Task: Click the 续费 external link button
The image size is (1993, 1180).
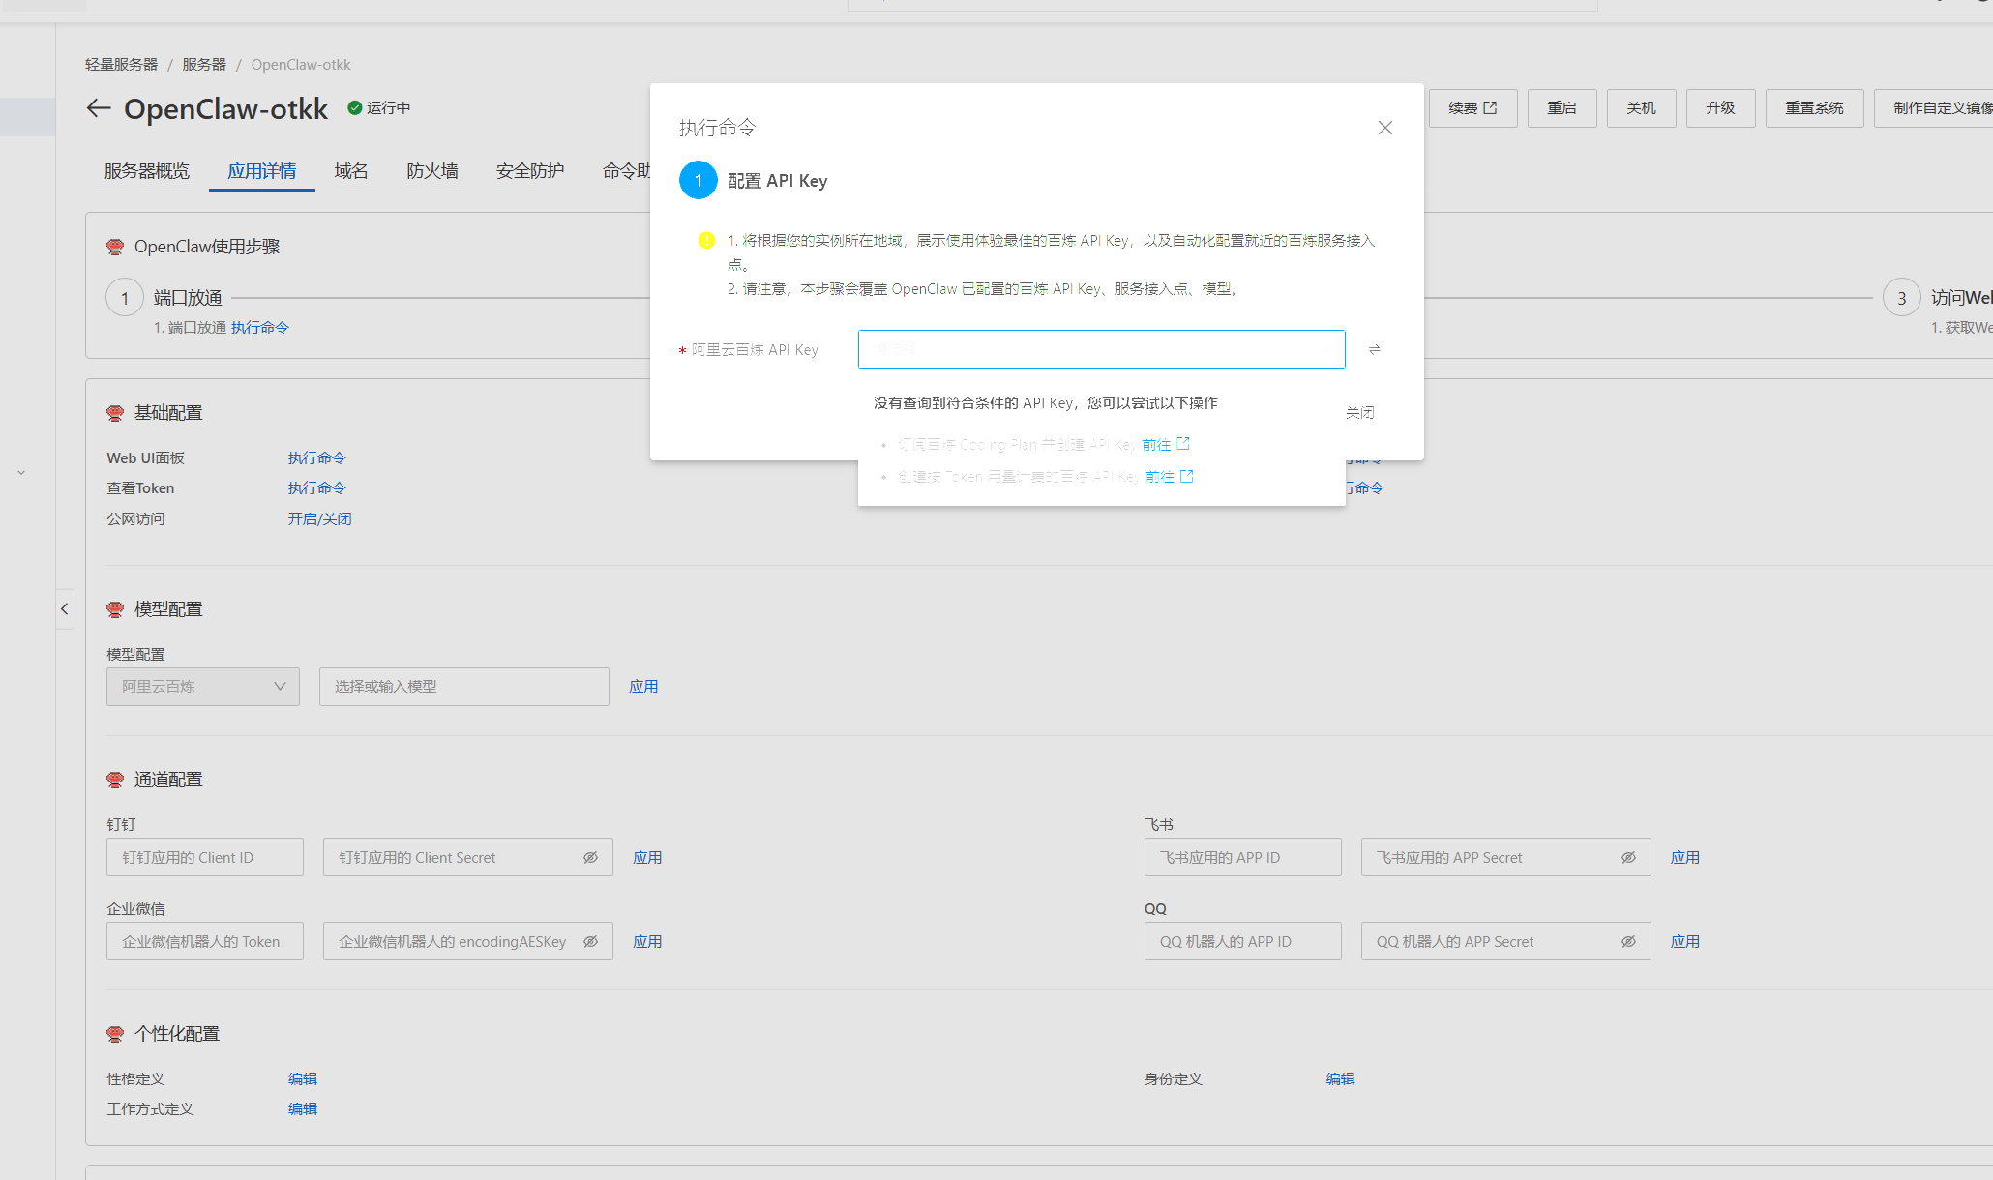Action: (x=1472, y=108)
